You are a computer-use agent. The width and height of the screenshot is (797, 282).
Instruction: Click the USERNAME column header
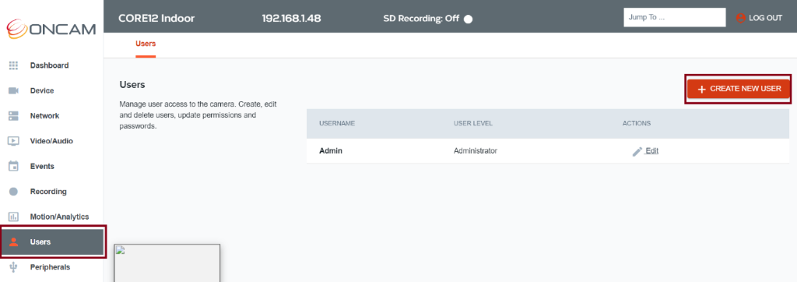[337, 124]
